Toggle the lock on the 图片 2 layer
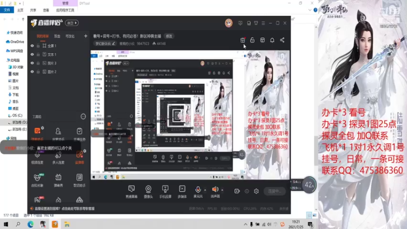 (x=38, y=72)
